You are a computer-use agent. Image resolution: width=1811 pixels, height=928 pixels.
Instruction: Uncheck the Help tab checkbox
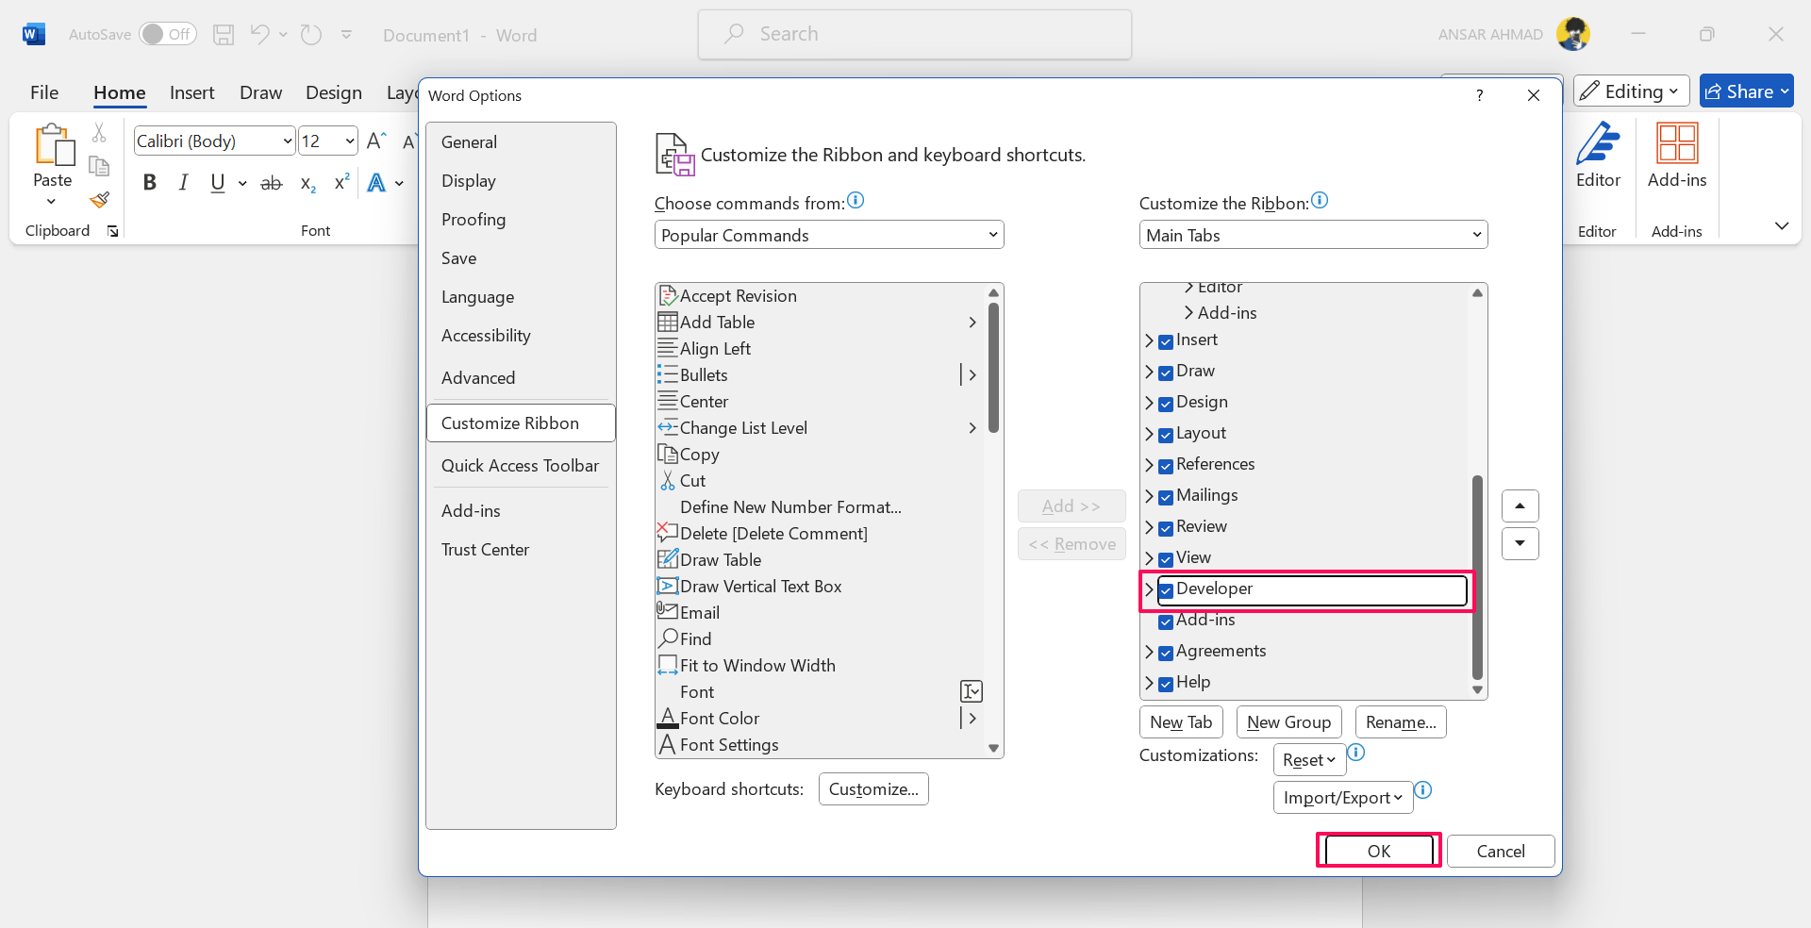1166,684
